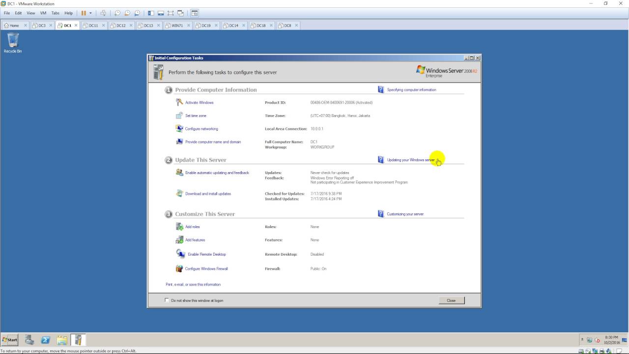Click the Configure networking icon
This screenshot has height=354, width=629.
click(x=179, y=128)
